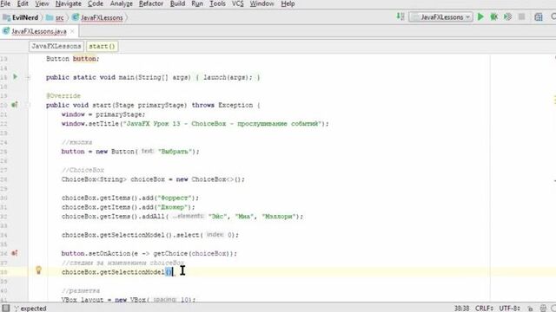This screenshot has height=312, width=556.
Task: Close the JavaFXLessons.java editor tab
Action: (x=72, y=31)
